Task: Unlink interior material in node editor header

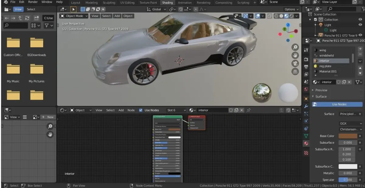Action: pyautogui.click(x=242, y=110)
